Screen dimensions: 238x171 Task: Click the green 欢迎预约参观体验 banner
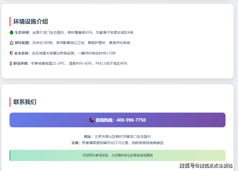(117, 155)
